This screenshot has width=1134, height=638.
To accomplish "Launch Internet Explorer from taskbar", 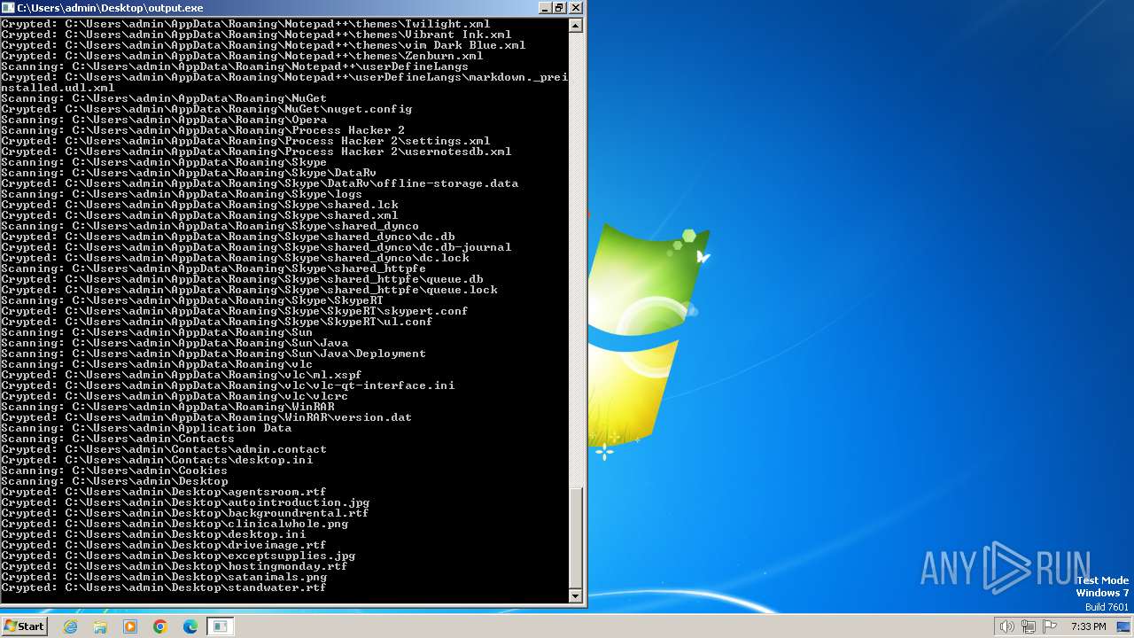I will (71, 626).
